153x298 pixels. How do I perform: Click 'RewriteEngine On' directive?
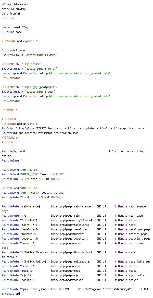pyautogui.click(x=14, y=151)
